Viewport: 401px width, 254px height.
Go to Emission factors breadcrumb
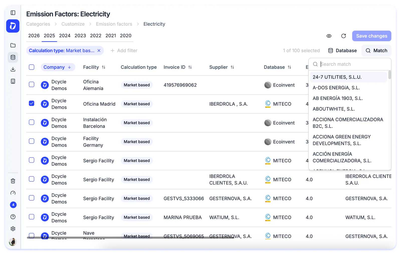114,24
